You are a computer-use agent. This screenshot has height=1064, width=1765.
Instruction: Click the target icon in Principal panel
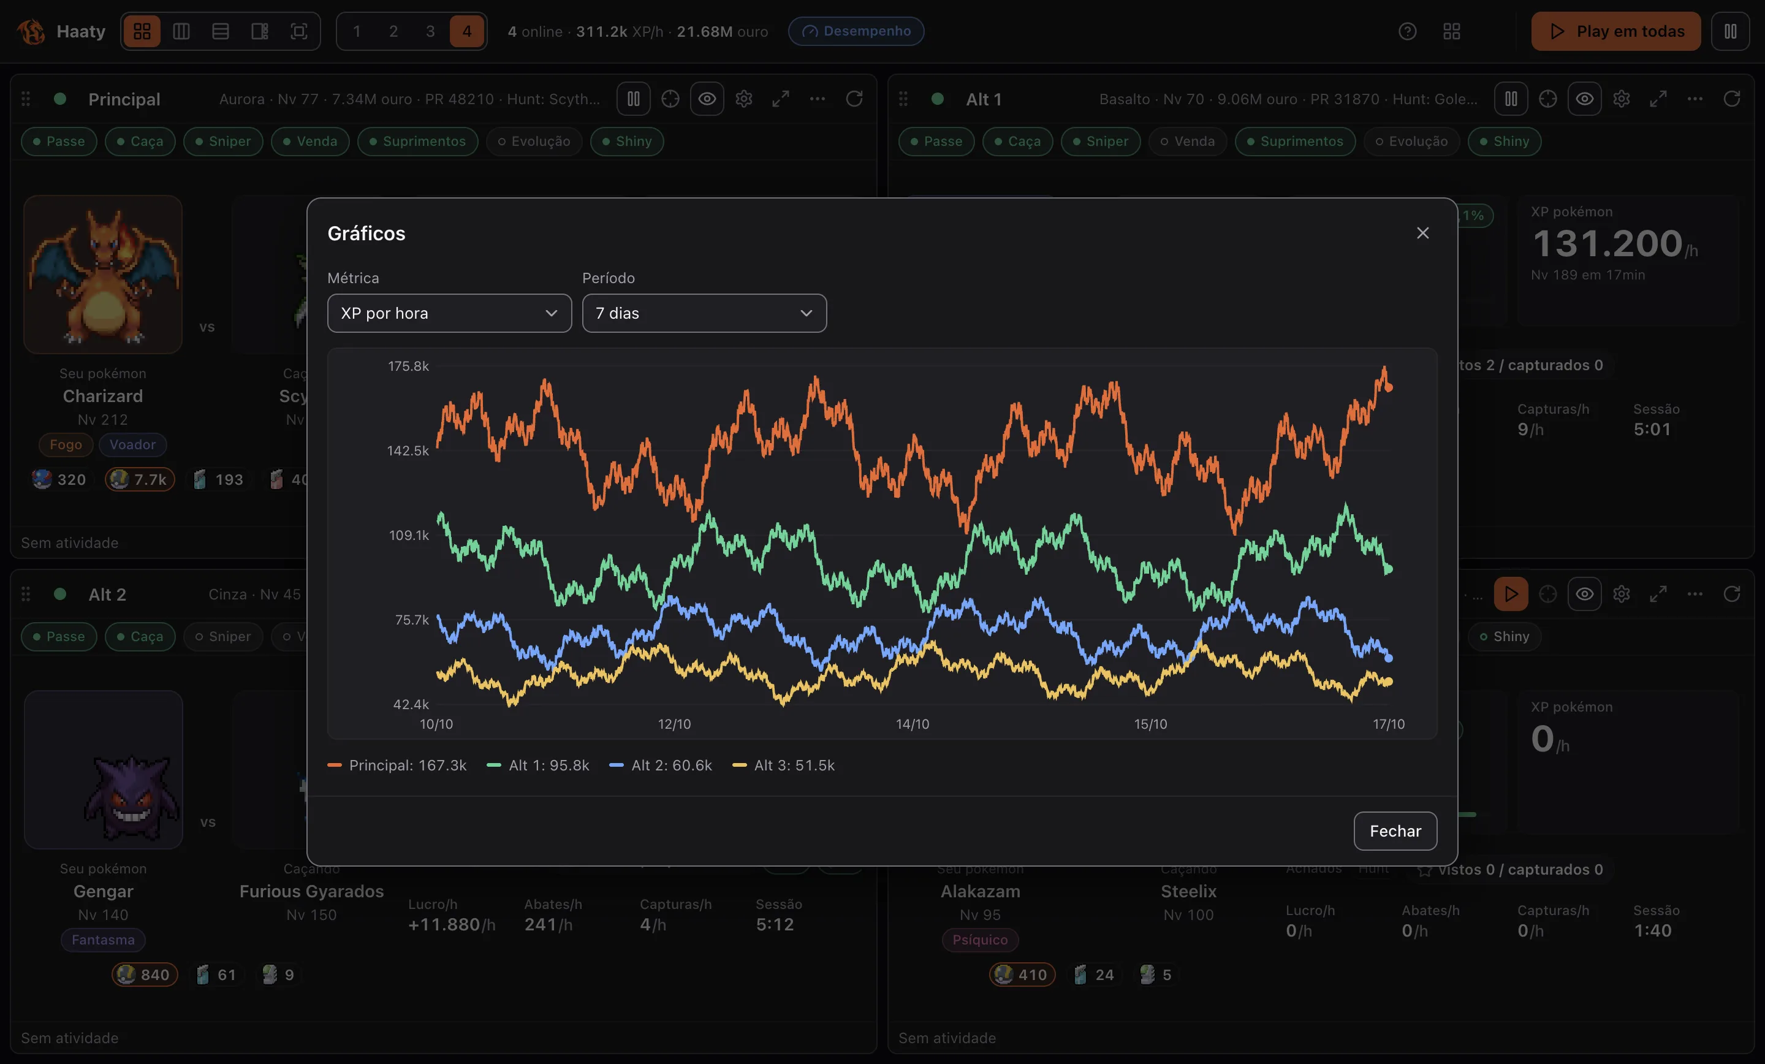tap(670, 99)
